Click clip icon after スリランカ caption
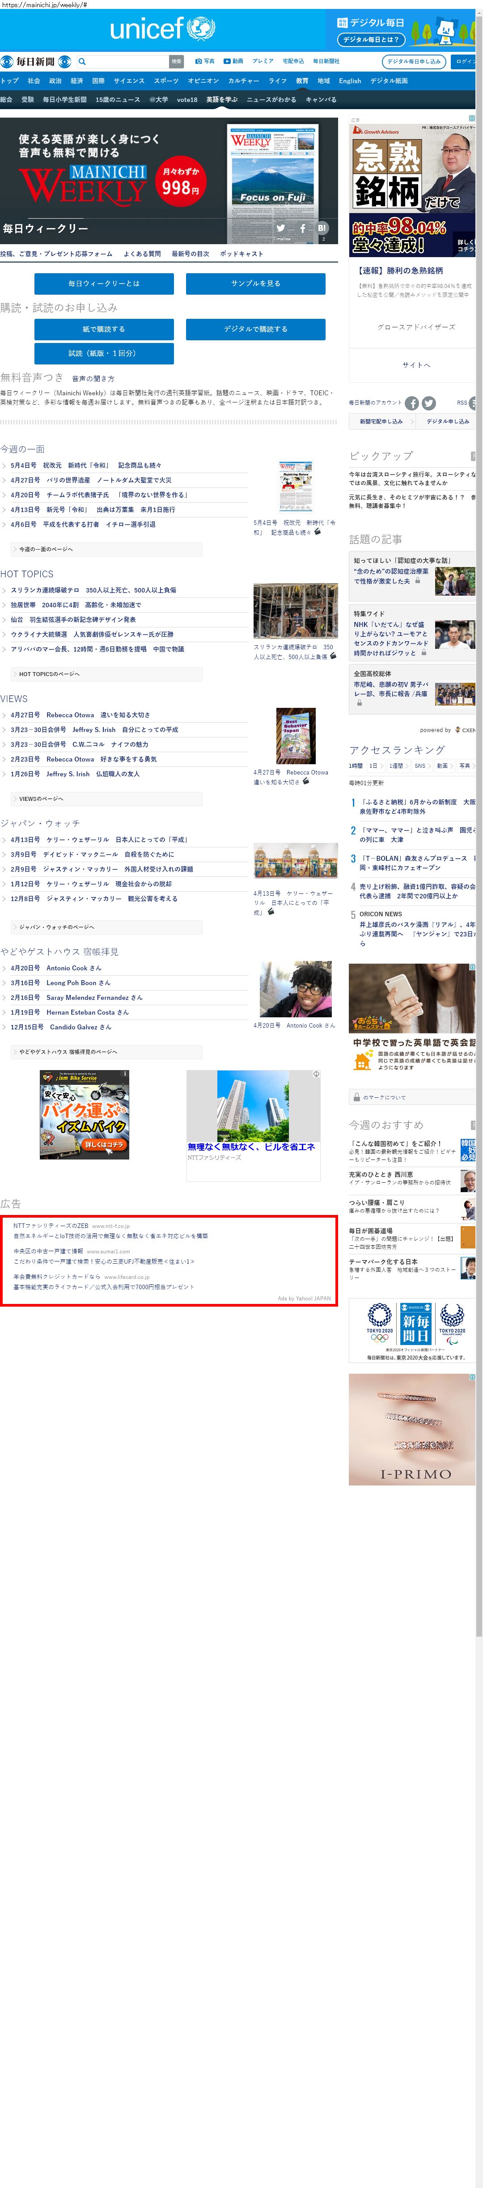Image resolution: width=483 pixels, height=2188 pixels. point(333,656)
